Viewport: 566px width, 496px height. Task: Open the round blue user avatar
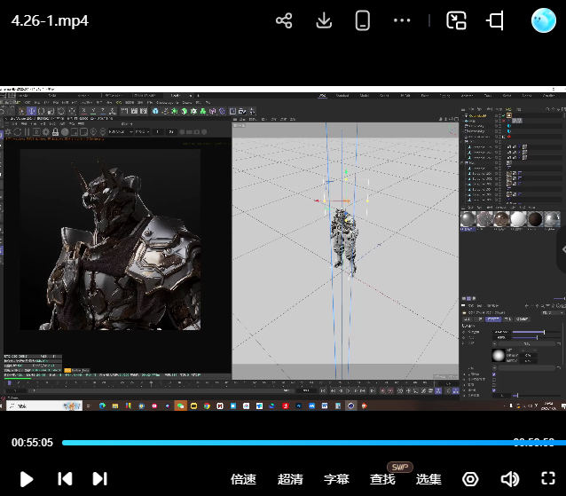point(543,20)
